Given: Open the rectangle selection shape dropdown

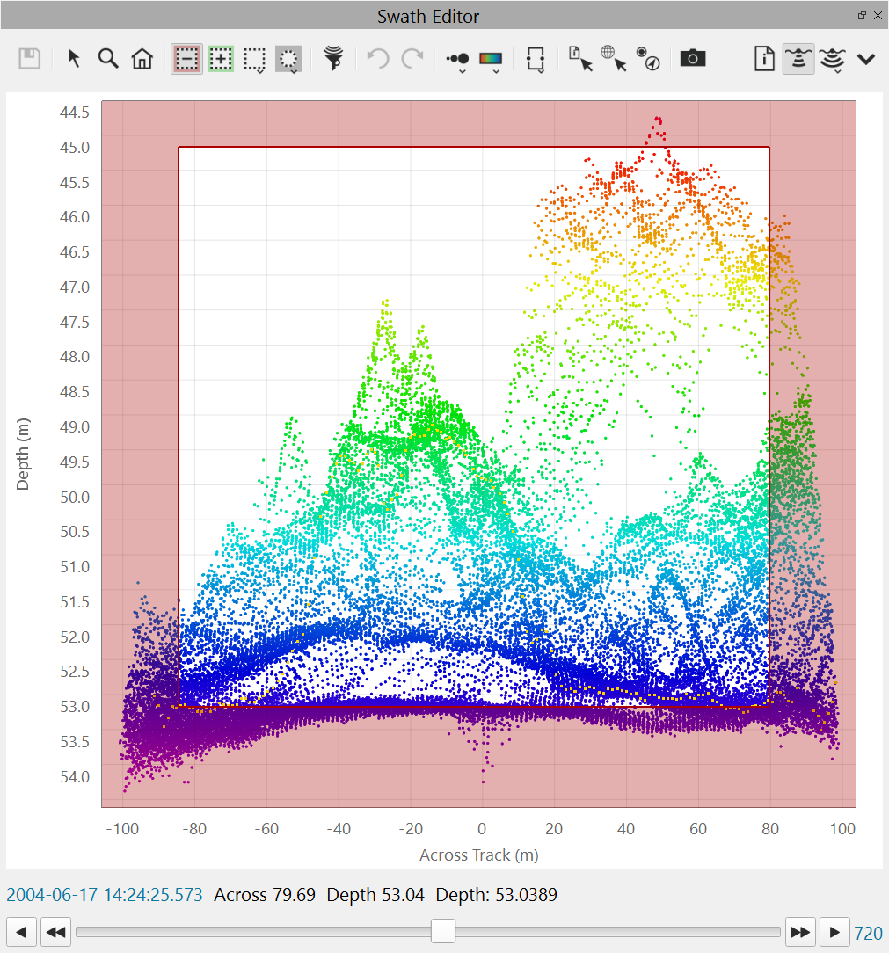Looking at the screenshot, I should coord(255,60).
